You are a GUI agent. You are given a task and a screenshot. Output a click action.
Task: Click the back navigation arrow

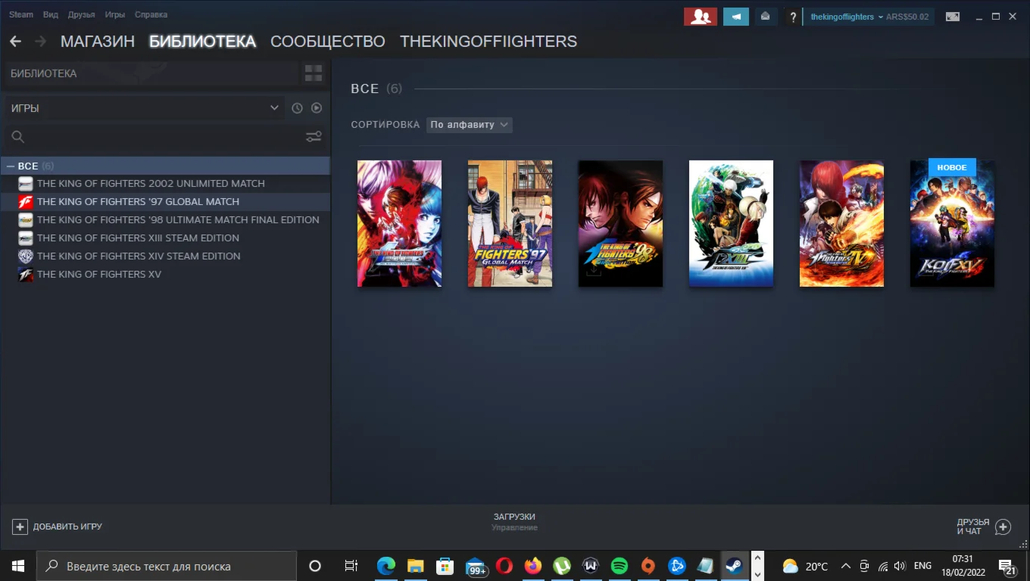(x=15, y=42)
